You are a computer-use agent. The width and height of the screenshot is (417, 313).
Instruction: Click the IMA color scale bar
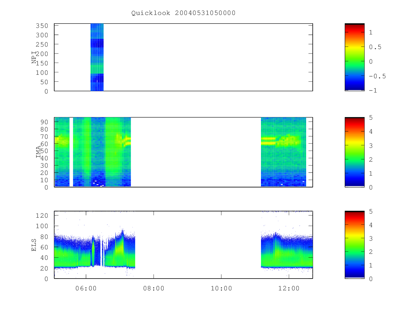(354, 152)
